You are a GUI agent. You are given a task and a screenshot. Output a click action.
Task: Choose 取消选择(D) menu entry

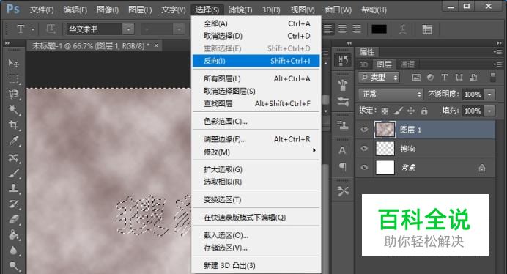click(256, 36)
